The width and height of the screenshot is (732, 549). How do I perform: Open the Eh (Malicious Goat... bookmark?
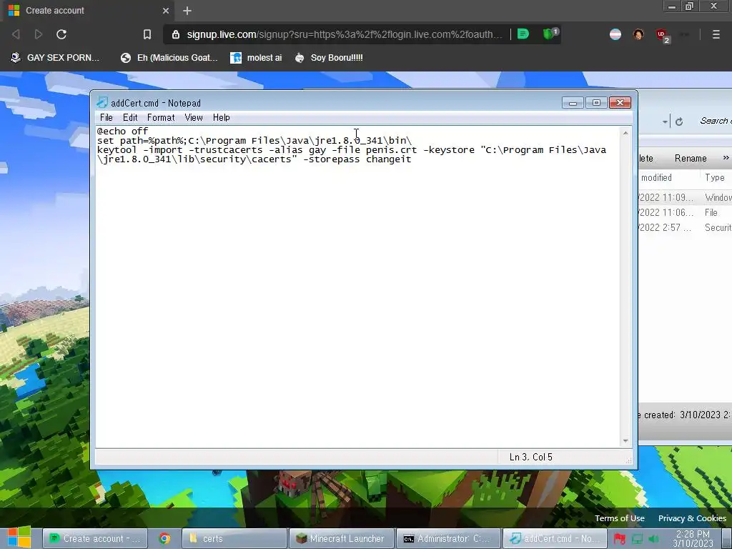pyautogui.click(x=169, y=57)
